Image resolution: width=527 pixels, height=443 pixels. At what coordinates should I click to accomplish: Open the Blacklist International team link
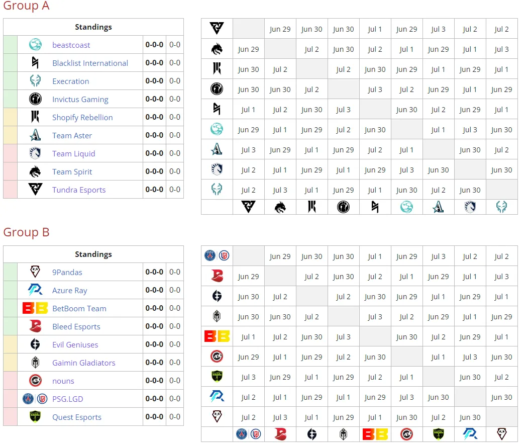90,63
